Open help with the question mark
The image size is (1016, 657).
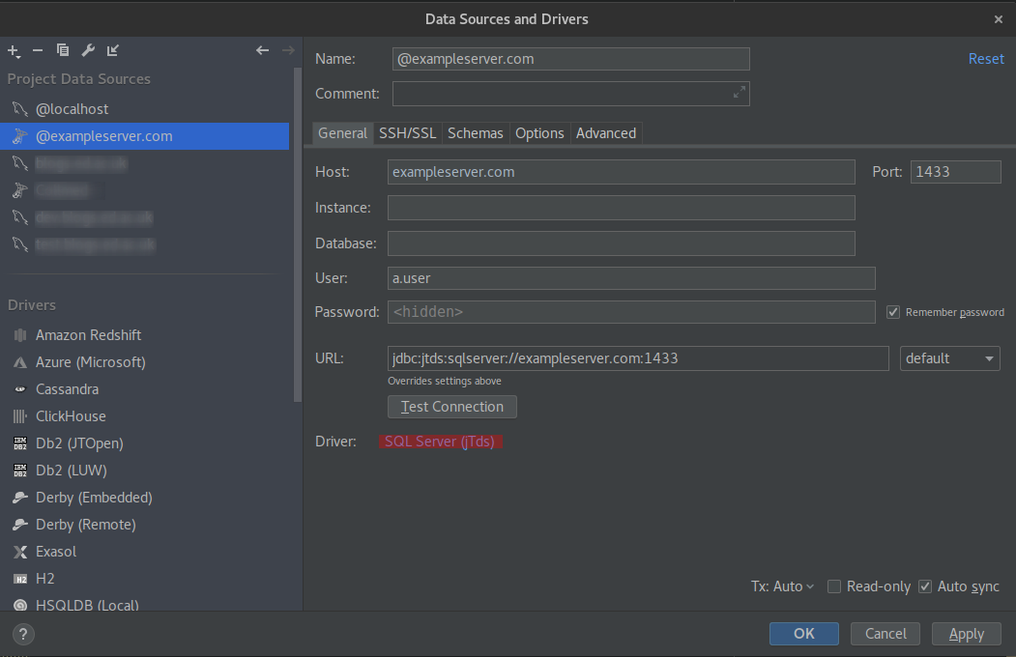[22, 635]
